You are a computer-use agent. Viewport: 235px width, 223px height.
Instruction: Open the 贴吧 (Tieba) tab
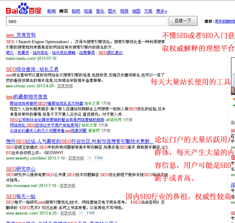tap(76, 11)
